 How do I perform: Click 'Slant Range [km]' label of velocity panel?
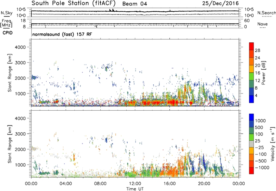[10, 144]
